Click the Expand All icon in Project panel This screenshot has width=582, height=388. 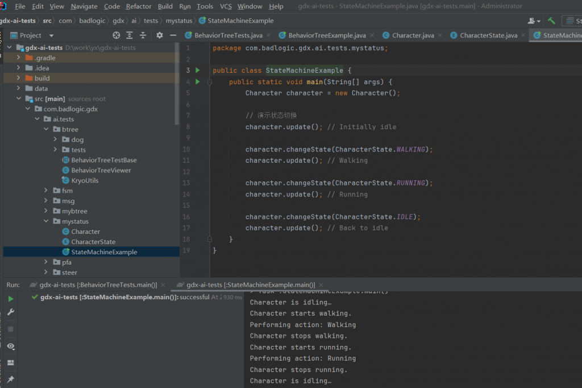[x=130, y=35]
